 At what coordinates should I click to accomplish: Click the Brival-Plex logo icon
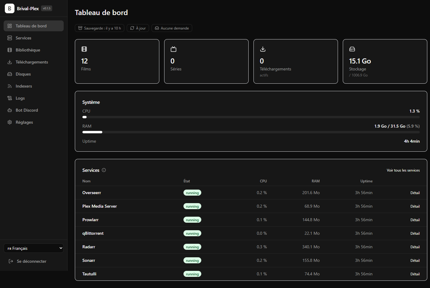10,8
